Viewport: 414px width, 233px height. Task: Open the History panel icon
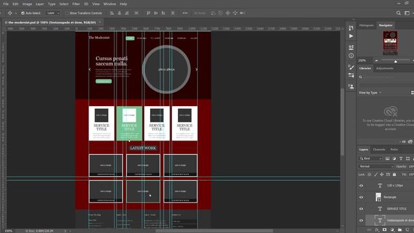pos(351,28)
